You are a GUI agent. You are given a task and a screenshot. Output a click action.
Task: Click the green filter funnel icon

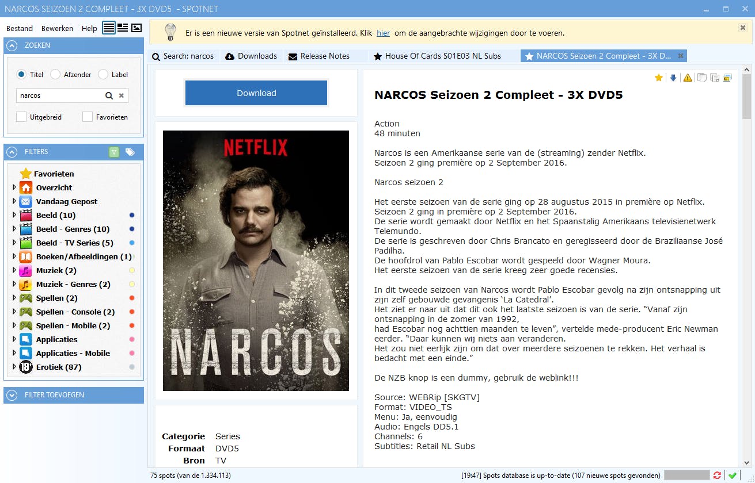pos(114,152)
